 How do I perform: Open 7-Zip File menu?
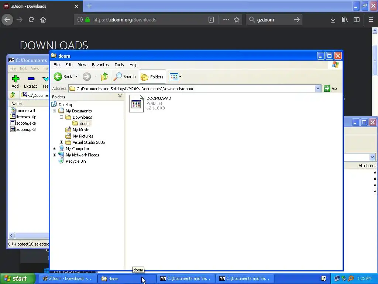click(x=13, y=68)
